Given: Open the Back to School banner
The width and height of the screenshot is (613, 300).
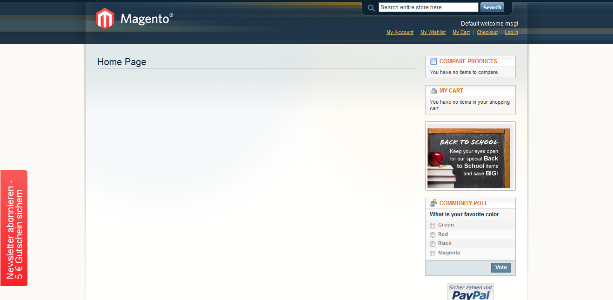Looking at the screenshot, I should click(x=470, y=156).
